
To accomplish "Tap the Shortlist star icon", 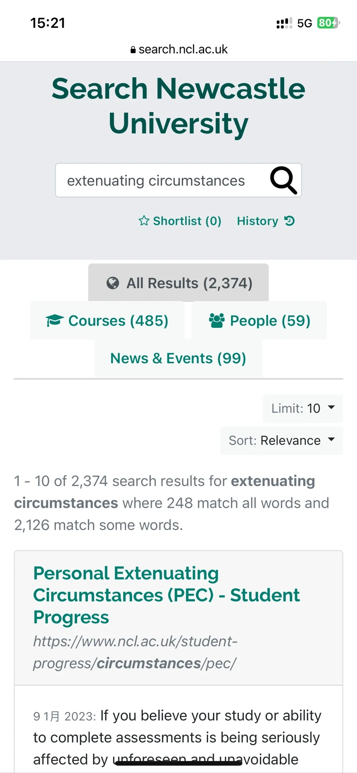I will pyautogui.click(x=144, y=221).
